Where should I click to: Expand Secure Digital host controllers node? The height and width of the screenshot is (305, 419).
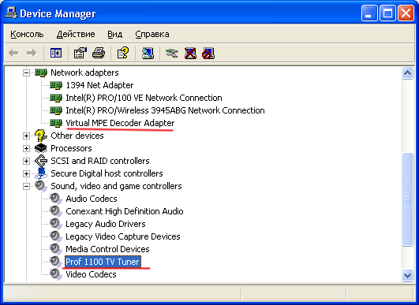click(26, 173)
